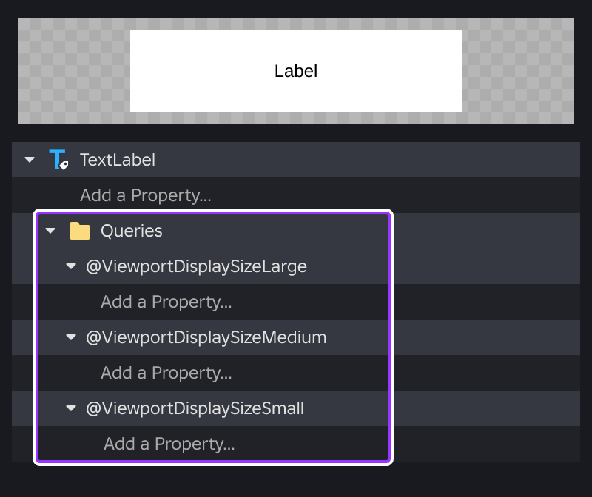Image resolution: width=592 pixels, height=497 pixels.
Task: Click empty area right of TextLabel row
Action: [x=366, y=160]
